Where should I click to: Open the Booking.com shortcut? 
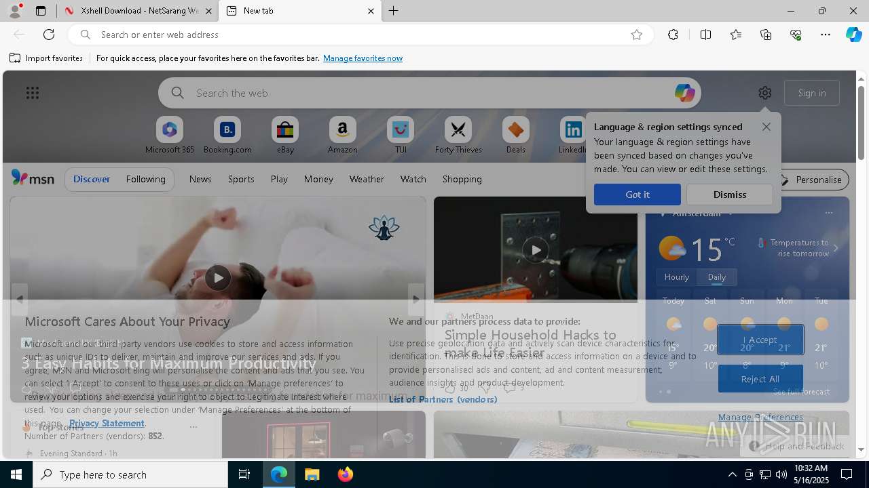point(227,136)
